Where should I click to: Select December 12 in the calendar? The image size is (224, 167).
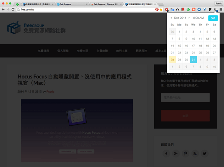(207, 38)
